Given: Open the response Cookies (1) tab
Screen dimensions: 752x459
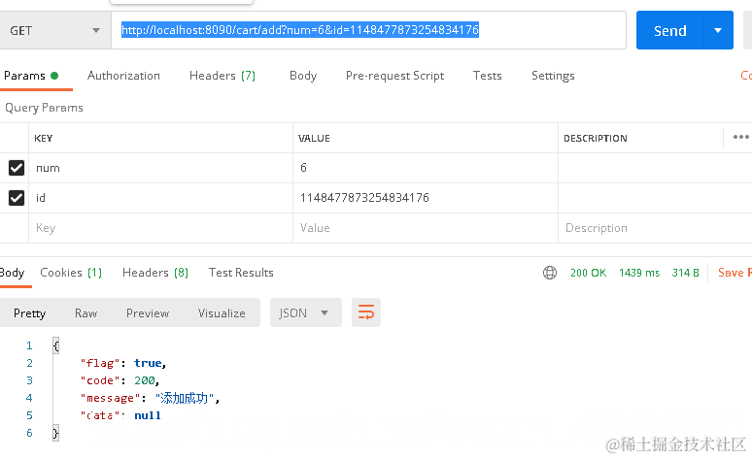Looking at the screenshot, I should pos(71,273).
